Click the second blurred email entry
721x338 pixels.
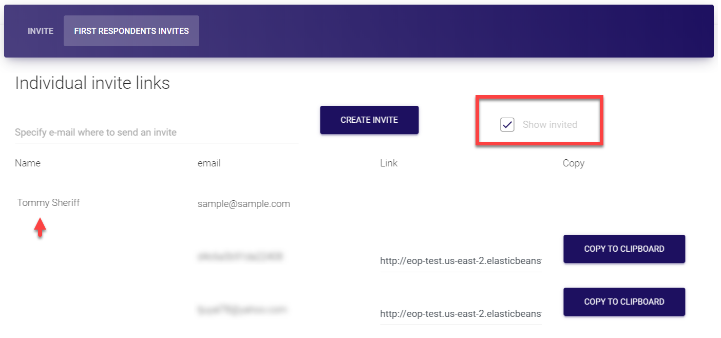click(x=241, y=309)
